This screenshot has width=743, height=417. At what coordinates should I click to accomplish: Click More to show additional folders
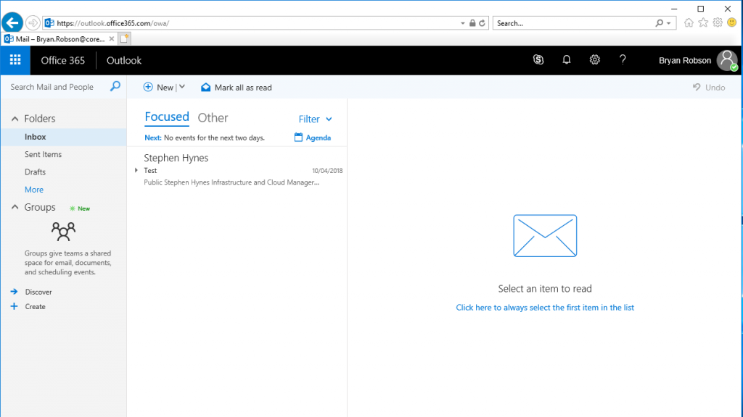coord(33,189)
